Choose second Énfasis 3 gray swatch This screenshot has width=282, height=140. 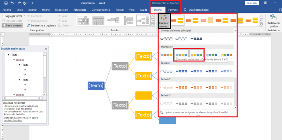[181, 104]
